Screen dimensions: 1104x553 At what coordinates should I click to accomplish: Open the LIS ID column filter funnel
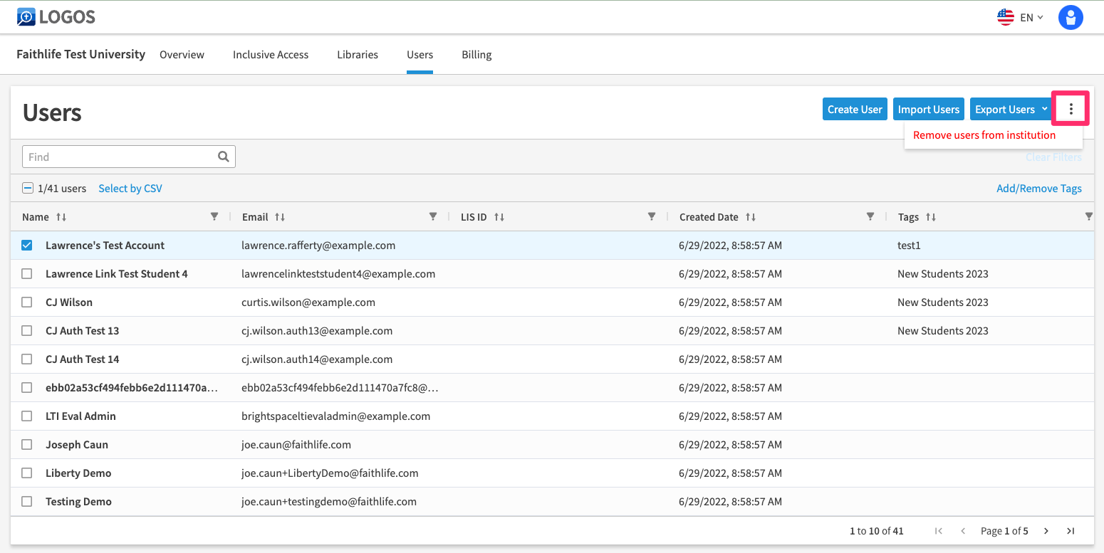[652, 216]
